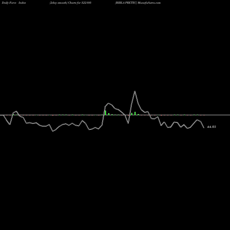230x230 pixels.
Task: Click the '(2day smooth) Charts for 522105' text
Action: coord(70,3)
